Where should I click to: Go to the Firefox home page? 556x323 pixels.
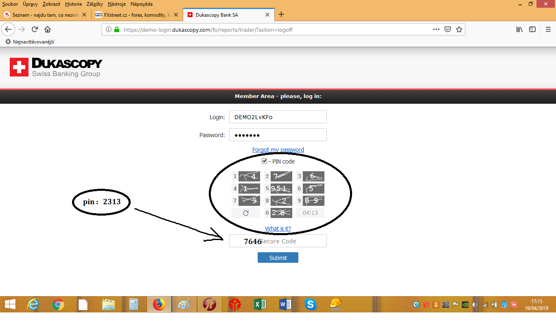48,29
